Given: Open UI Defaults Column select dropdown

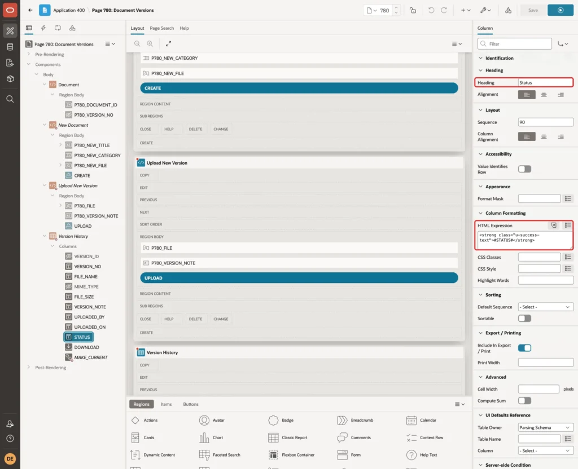Looking at the screenshot, I should 546,450.
